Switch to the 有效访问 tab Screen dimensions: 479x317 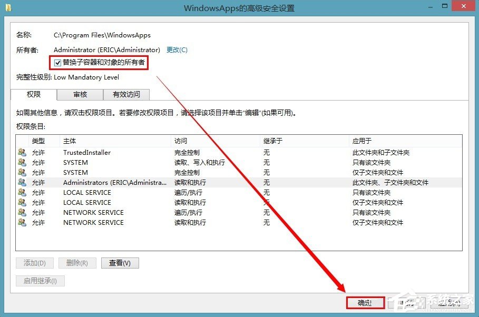[x=126, y=95]
